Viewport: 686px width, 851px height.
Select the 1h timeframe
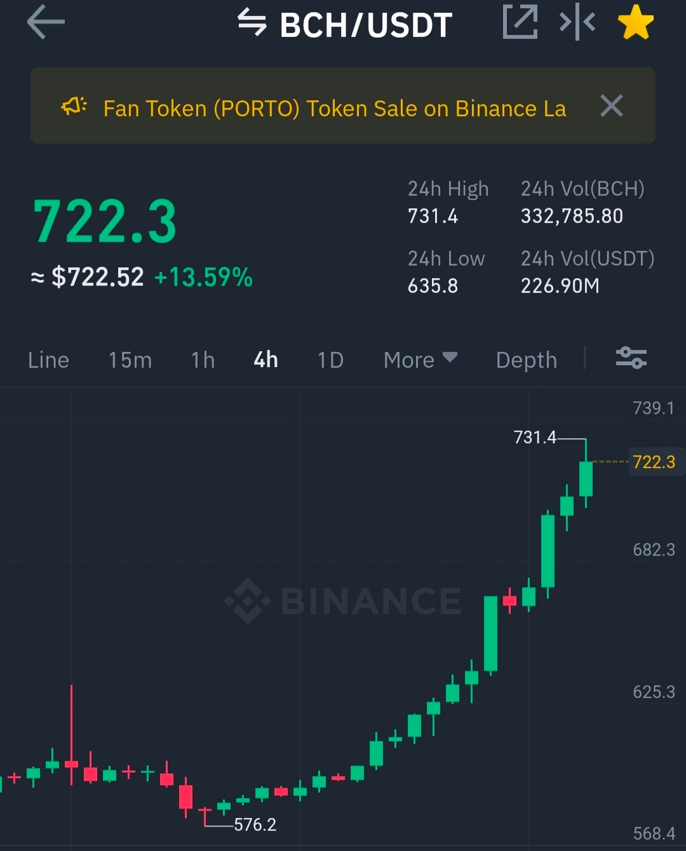tap(203, 360)
